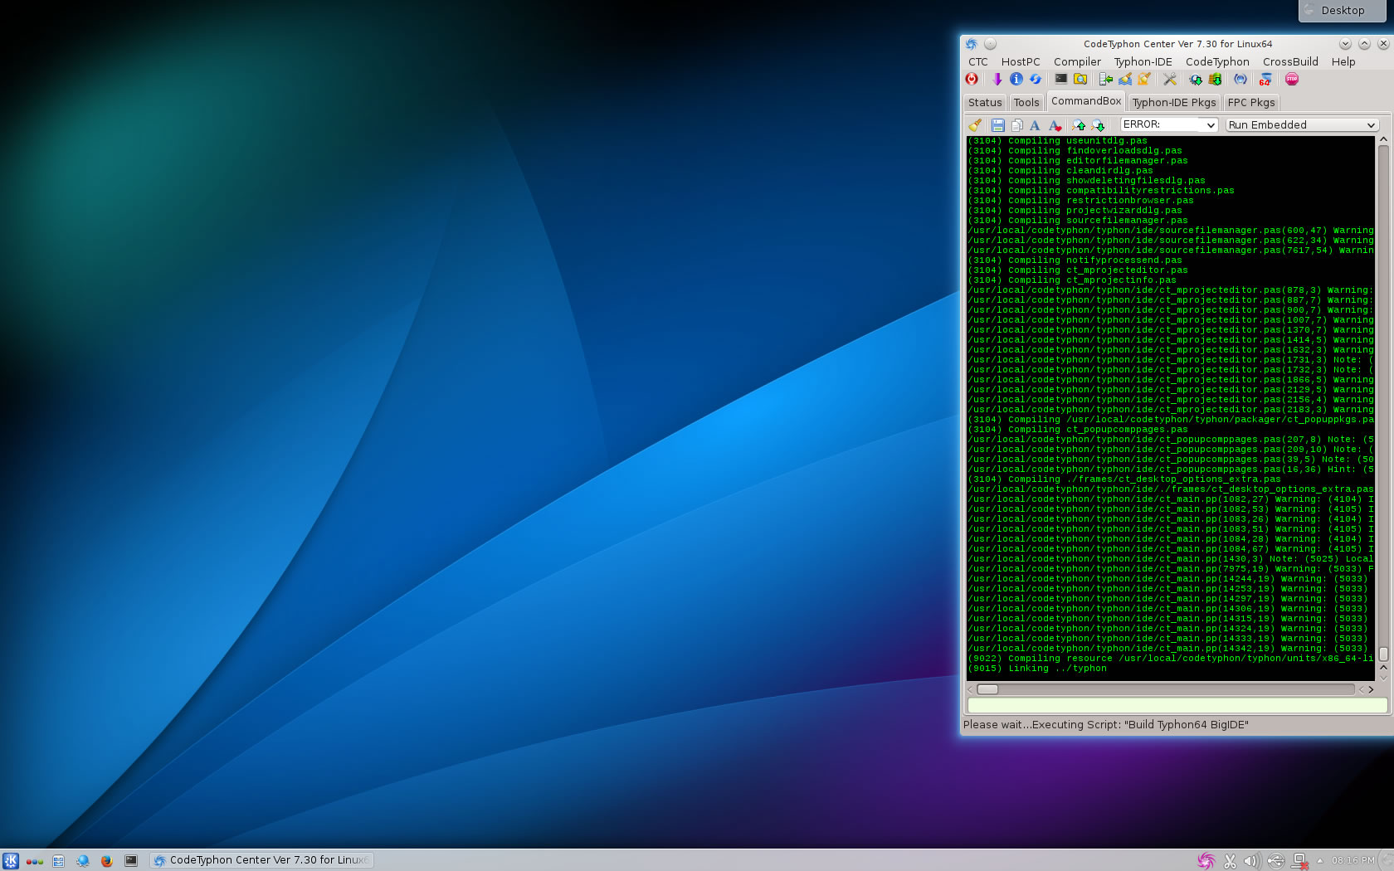
Task: Open the CodeTyphon menu
Action: [1217, 61]
